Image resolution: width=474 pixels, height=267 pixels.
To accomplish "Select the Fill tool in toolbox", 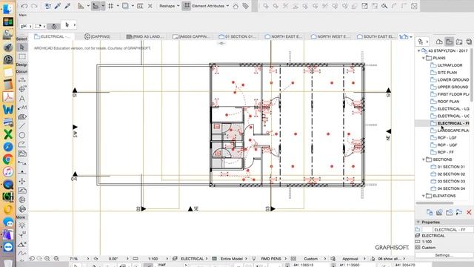I will click(21, 117).
